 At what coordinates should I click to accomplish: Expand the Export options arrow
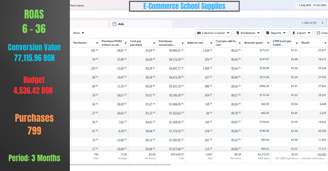click(x=309, y=33)
